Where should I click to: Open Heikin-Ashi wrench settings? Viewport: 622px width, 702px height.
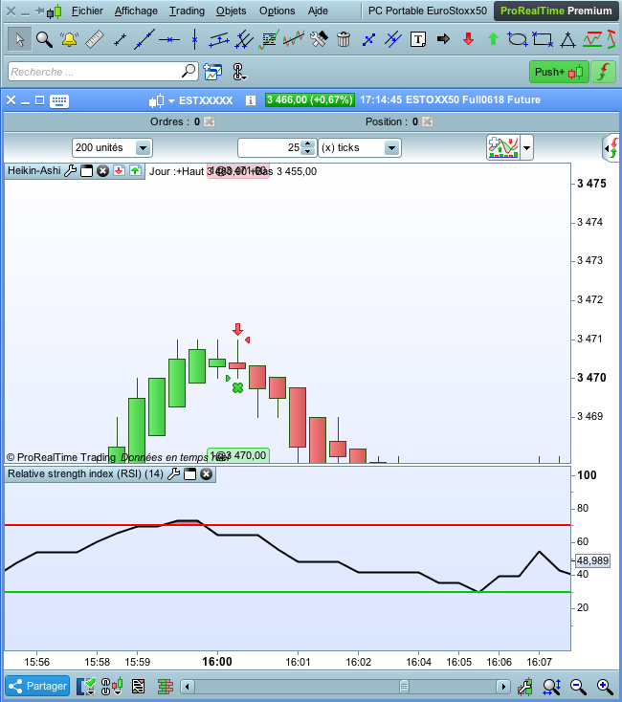click(70, 170)
